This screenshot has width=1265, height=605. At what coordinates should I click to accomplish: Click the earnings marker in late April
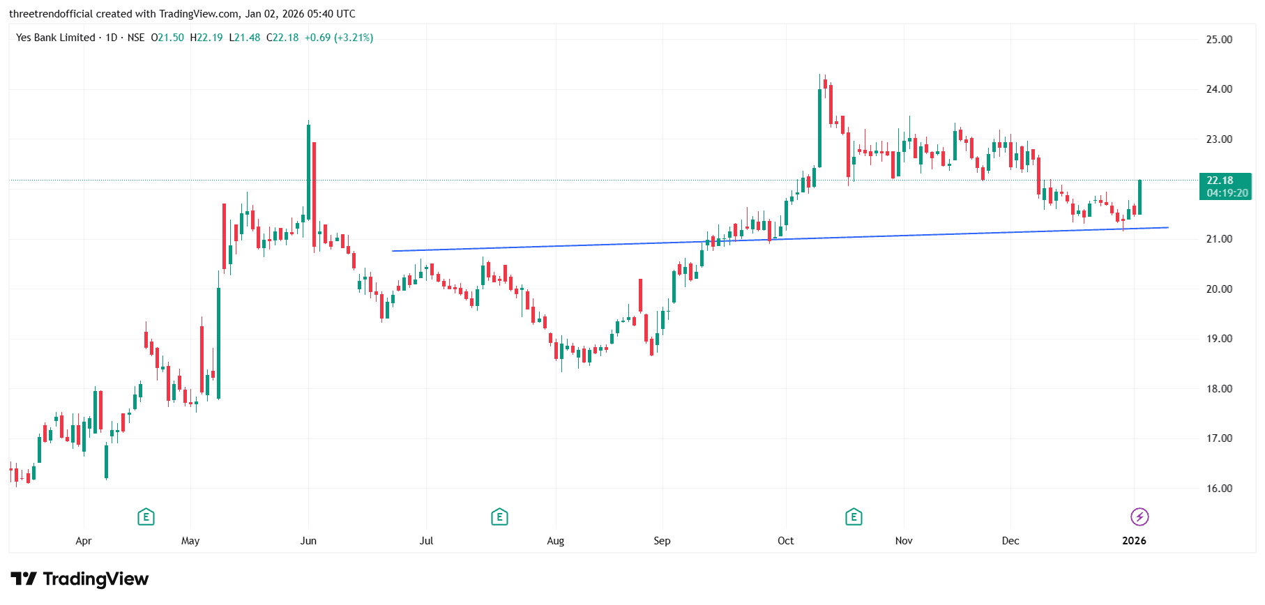[x=146, y=516]
